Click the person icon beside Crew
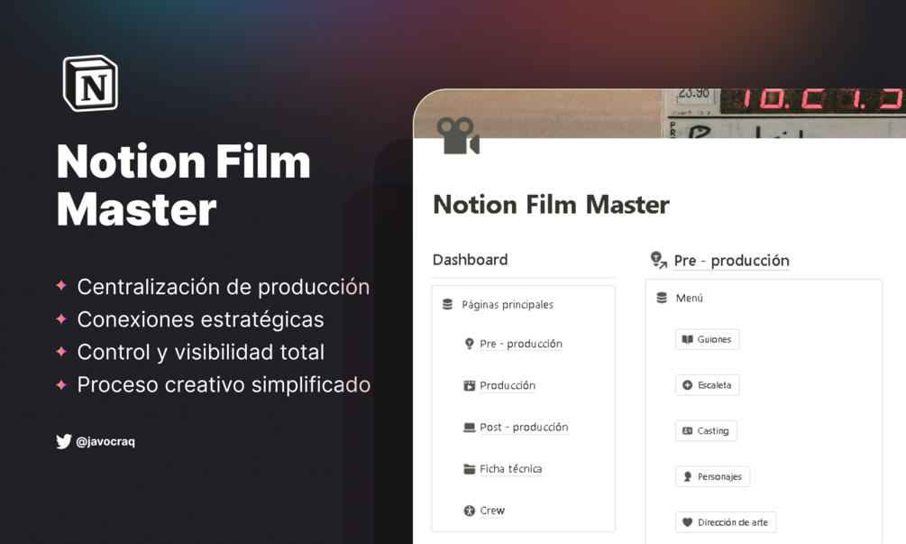 (x=469, y=511)
